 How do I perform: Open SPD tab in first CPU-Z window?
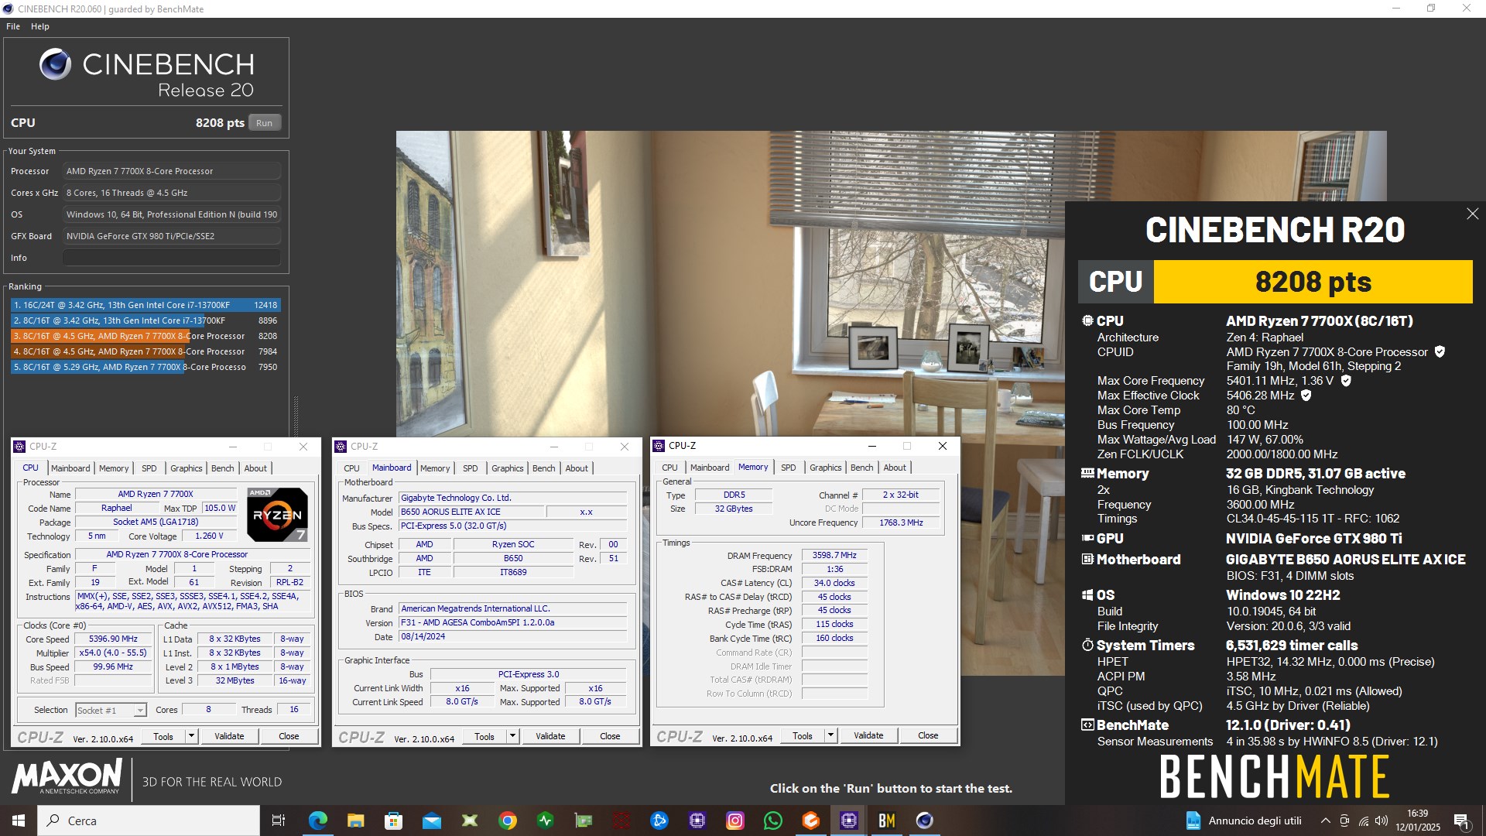(x=149, y=468)
